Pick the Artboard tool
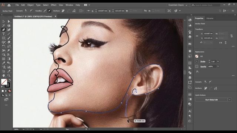The width and height of the screenshot is (237, 133). [x=4, y=71]
